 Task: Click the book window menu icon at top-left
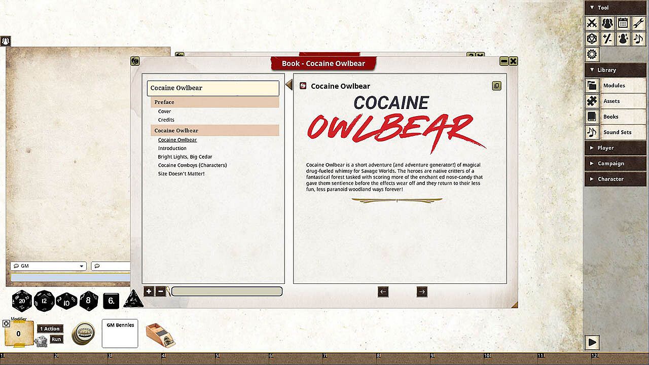tap(135, 61)
